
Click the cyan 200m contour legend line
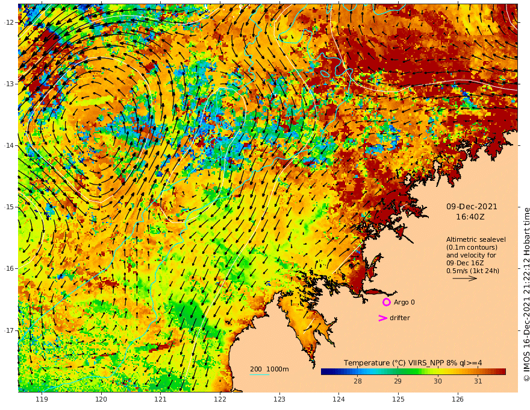(x=260, y=374)
